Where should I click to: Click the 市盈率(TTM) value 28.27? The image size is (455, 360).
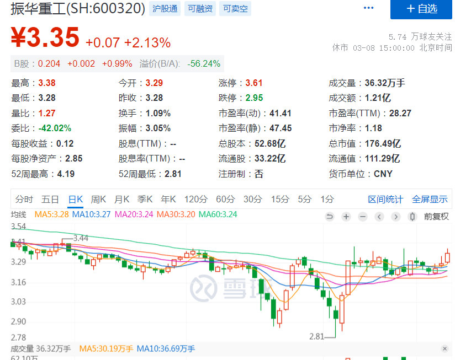click(x=400, y=113)
